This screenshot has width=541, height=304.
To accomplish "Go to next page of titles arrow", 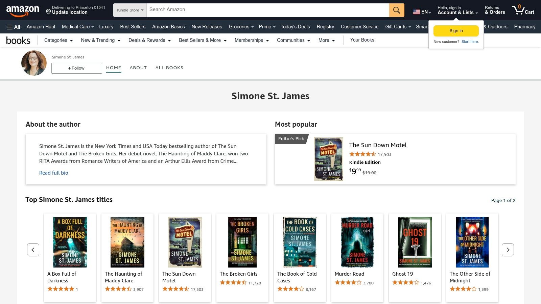I will [508, 250].
